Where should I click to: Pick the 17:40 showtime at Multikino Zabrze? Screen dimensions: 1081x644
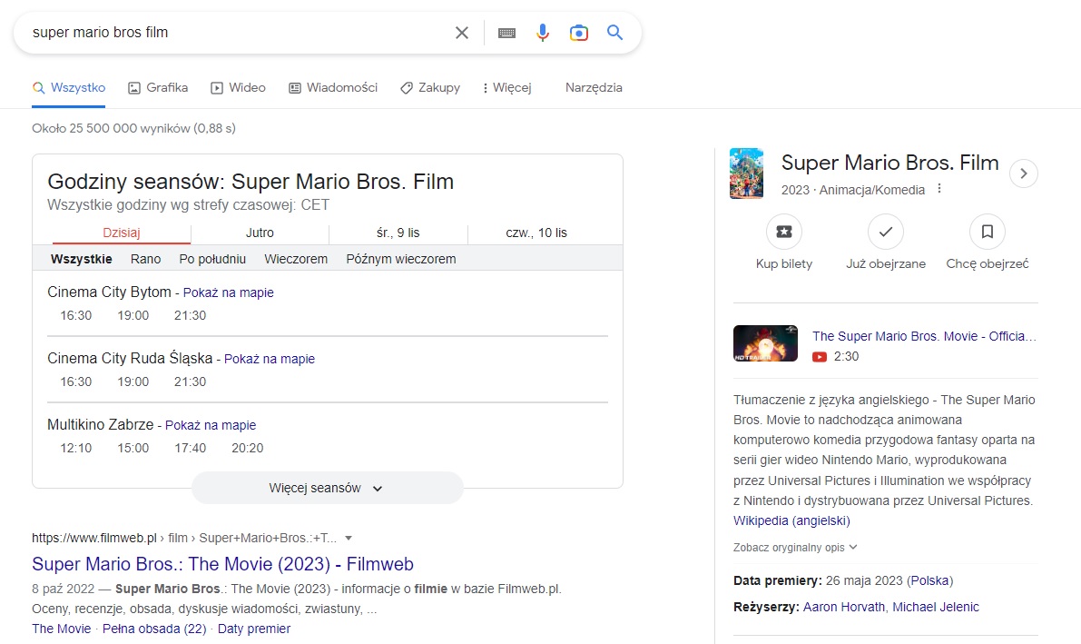point(190,448)
